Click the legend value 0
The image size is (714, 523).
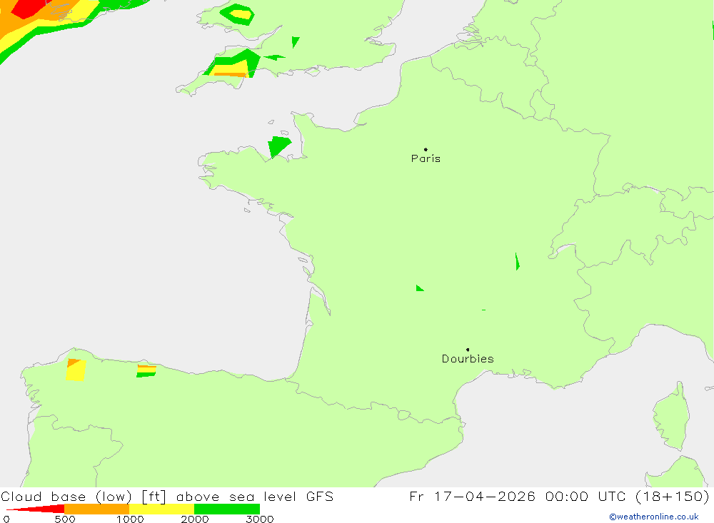click(x=6, y=519)
